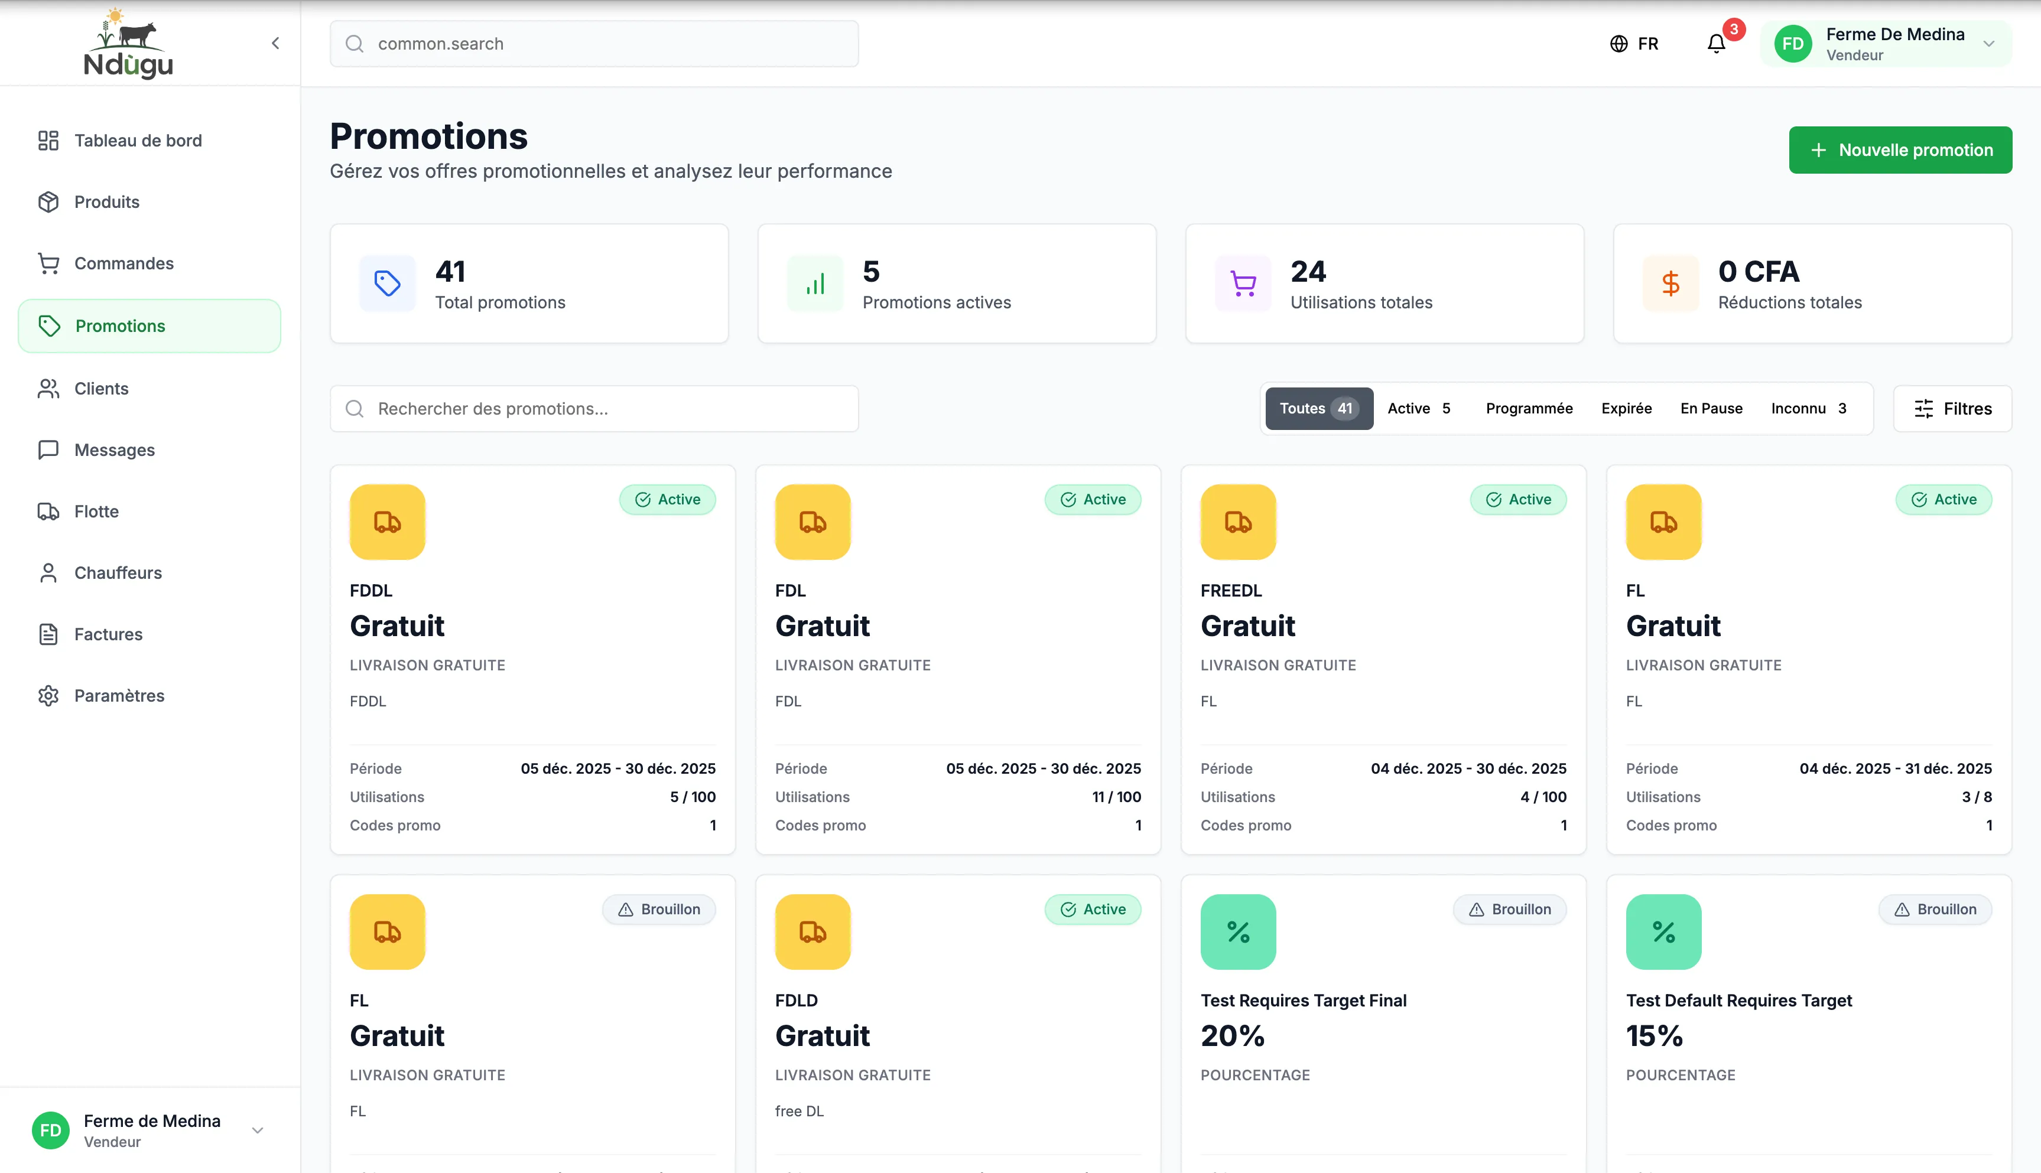Select the Expirée filter tab
Screen dimensions: 2041x1173
(1626, 409)
